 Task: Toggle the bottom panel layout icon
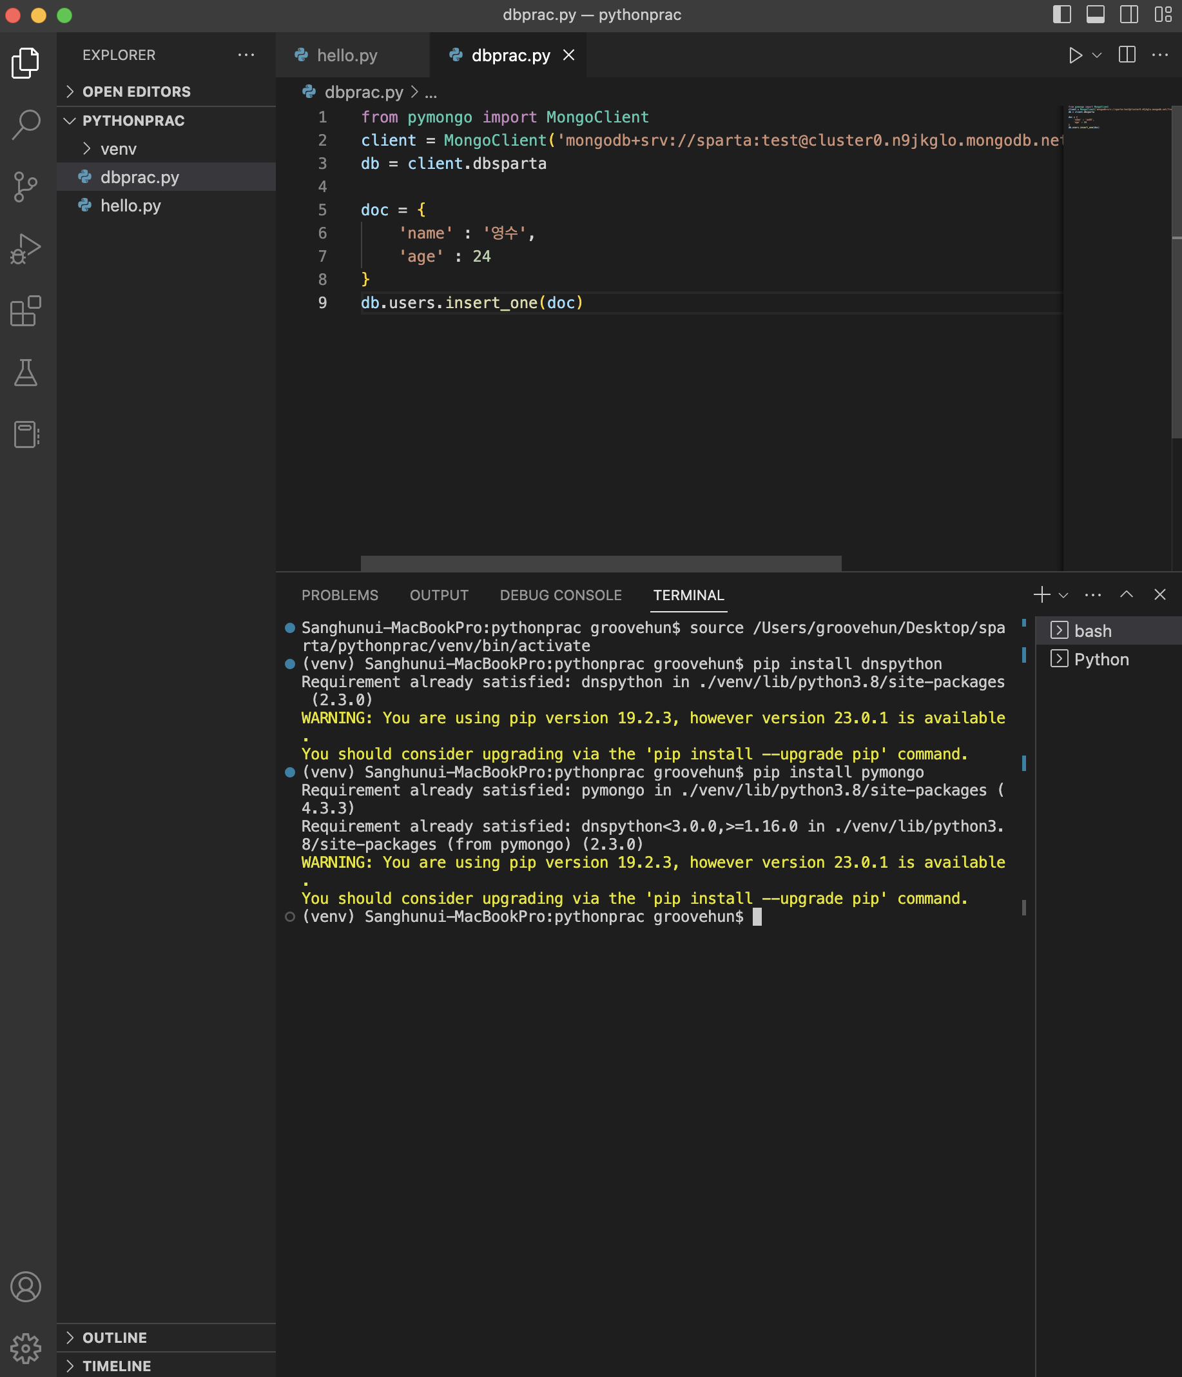[x=1096, y=15]
